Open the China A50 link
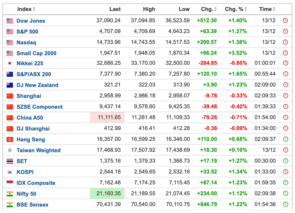This screenshot has width=295, height=213. pyautogui.click(x=30, y=118)
